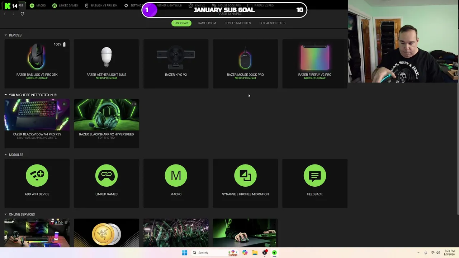Screen dimensions: 459x258
Task: Switch to Gamer Room section
Action: pyautogui.click(x=207, y=23)
